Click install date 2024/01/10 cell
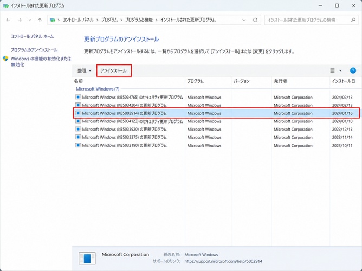This screenshot has width=362, height=271. 342,121
